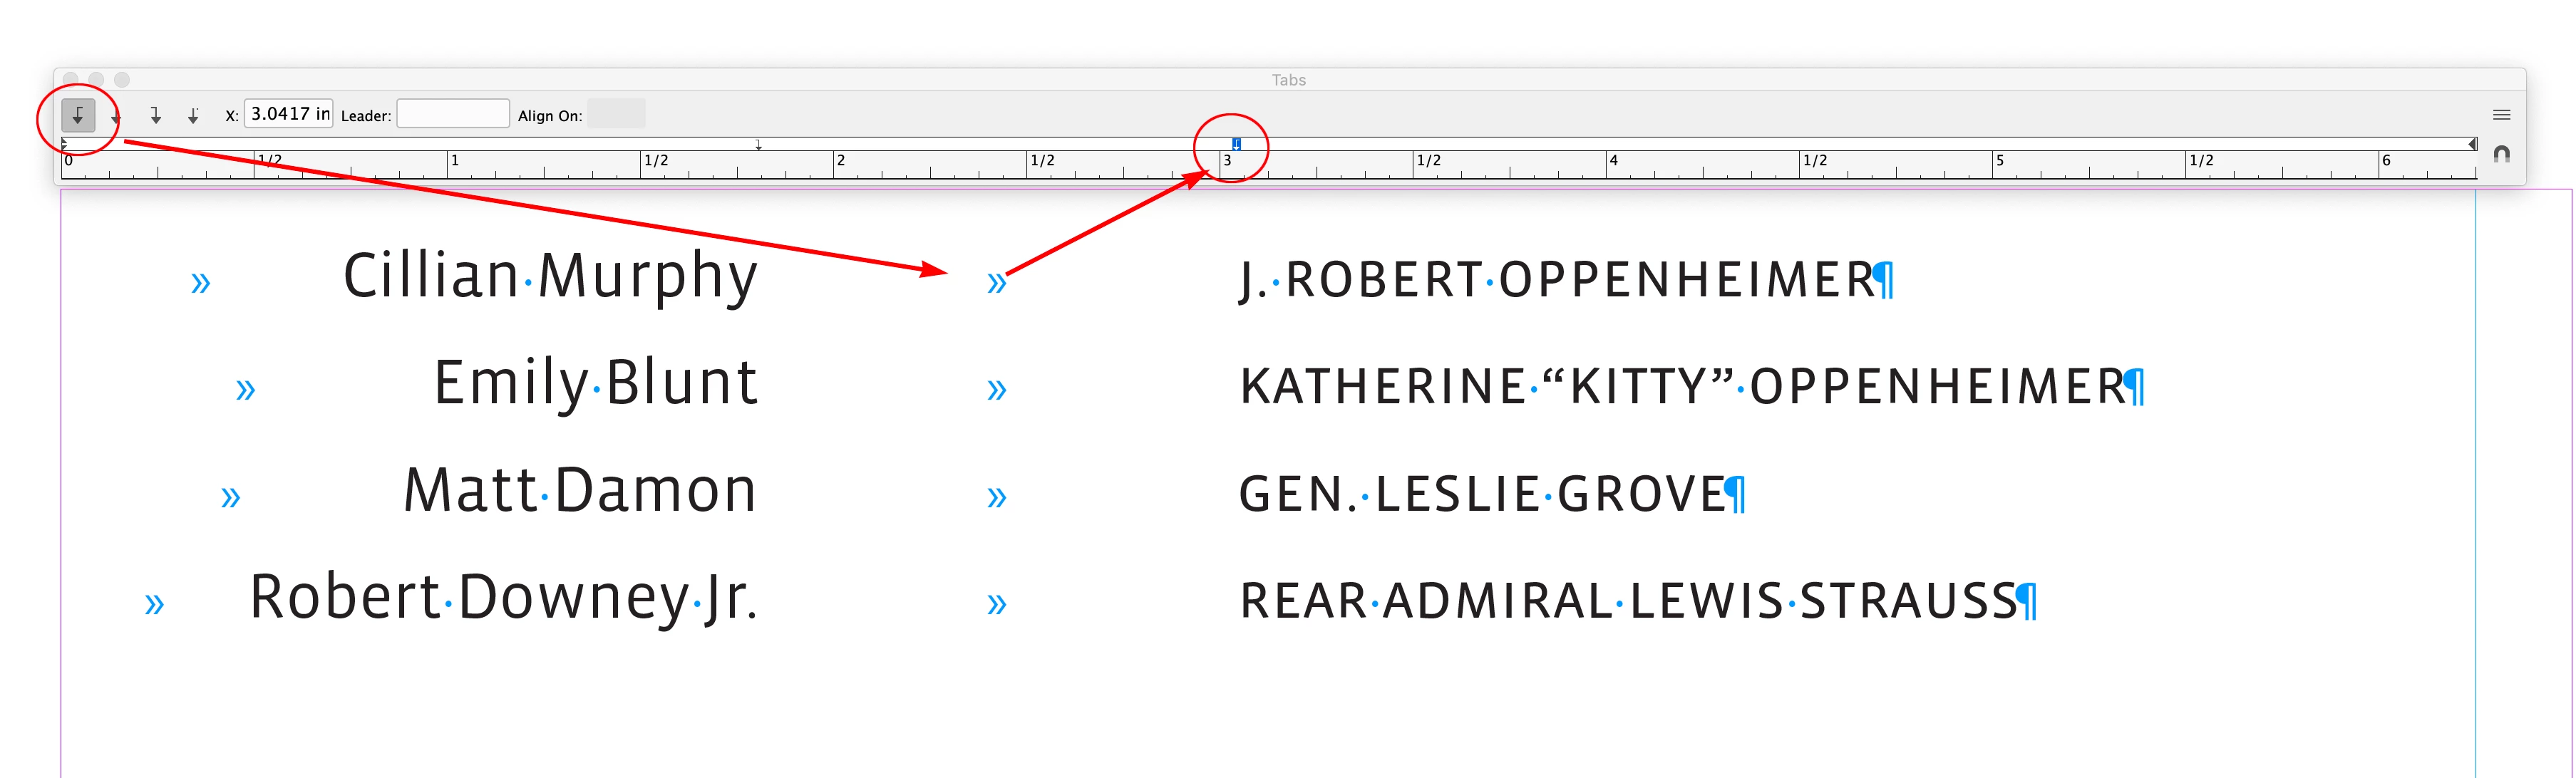The height and width of the screenshot is (778, 2576).
Task: Click the ruler at the 4 inch mark
Action: 1608,166
